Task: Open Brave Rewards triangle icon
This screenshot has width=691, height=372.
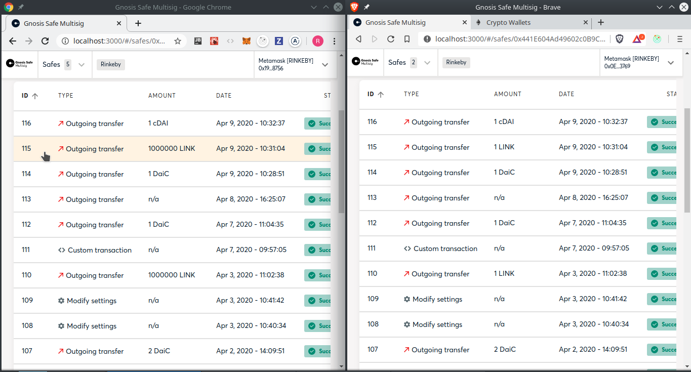Action: point(637,39)
